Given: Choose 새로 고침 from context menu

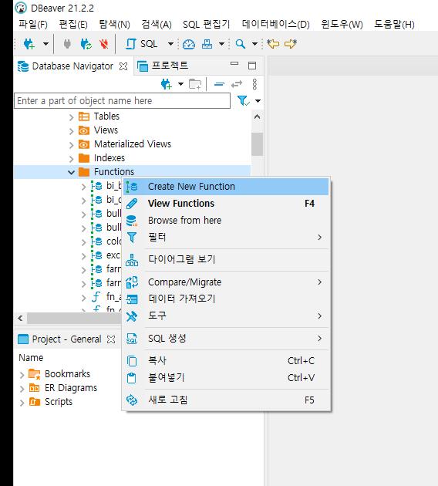Looking at the screenshot, I should pyautogui.click(x=226, y=400).
